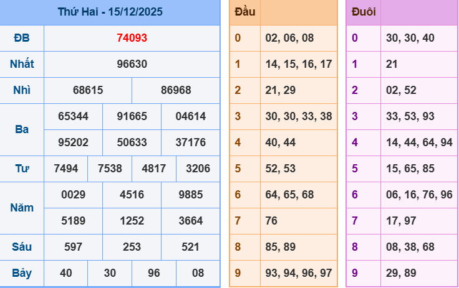Image resolution: width=459 pixels, height=288 pixels.
Task: Select fourth prize number 7538
Action: pyautogui.click(x=110, y=169)
